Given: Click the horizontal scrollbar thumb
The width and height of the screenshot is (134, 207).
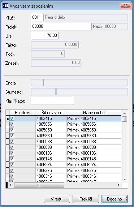Looking at the screenshot, I should click(x=39, y=185).
